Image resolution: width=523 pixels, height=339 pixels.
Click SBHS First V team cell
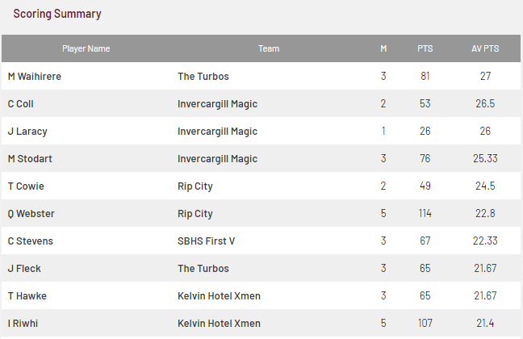point(206,241)
